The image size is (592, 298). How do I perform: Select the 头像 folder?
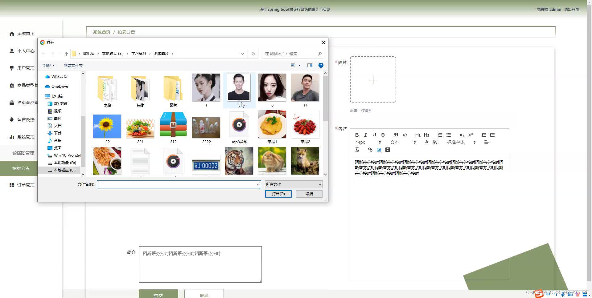click(x=140, y=91)
